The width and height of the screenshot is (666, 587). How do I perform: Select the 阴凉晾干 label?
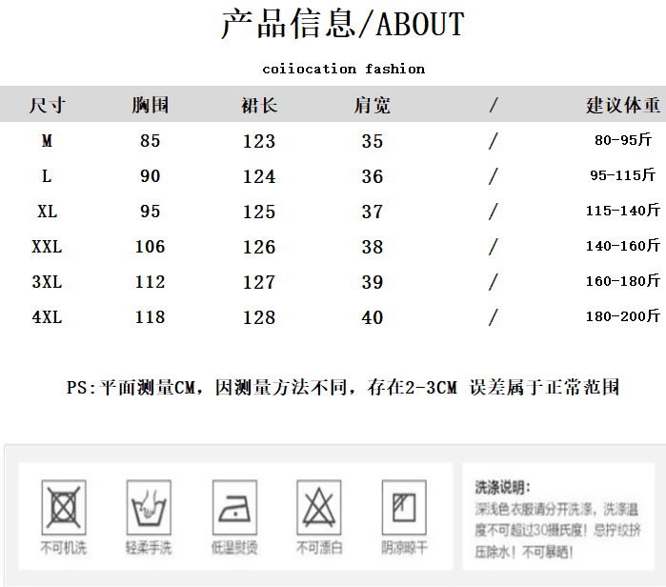(404, 548)
